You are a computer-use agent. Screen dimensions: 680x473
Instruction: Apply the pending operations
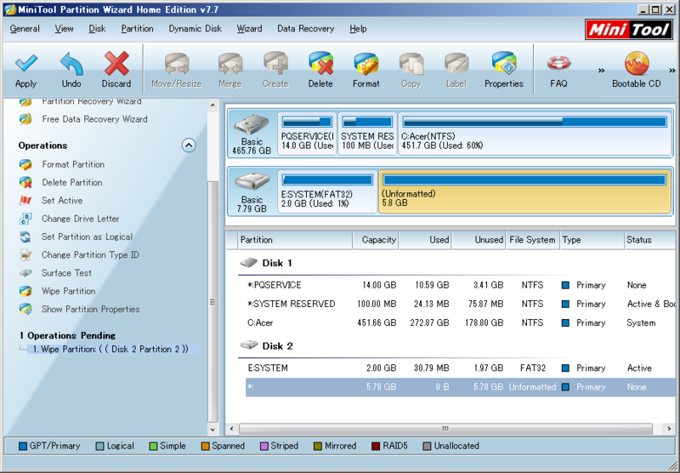pyautogui.click(x=26, y=70)
